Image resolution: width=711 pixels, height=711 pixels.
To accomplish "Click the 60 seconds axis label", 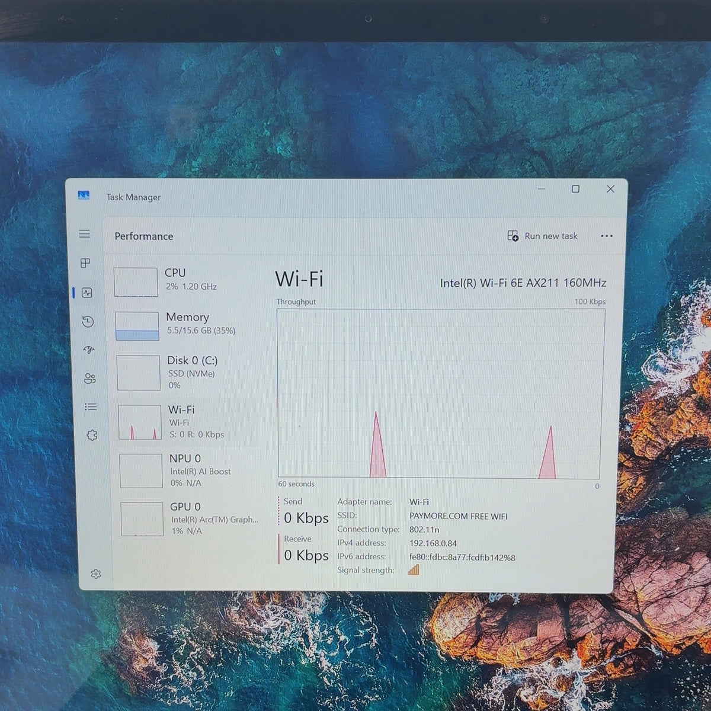I will point(296,484).
